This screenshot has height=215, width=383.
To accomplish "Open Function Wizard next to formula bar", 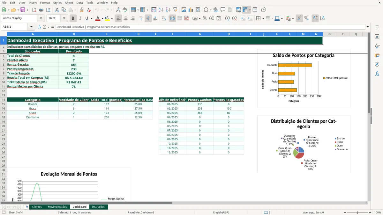I will pyautogui.click(x=40, y=27).
